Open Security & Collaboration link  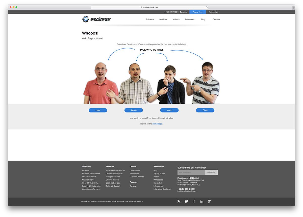click(91, 186)
